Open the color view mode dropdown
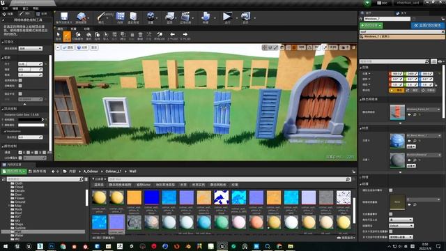Image resolution: width=446 pixels, height=251 pixels. click(31, 49)
